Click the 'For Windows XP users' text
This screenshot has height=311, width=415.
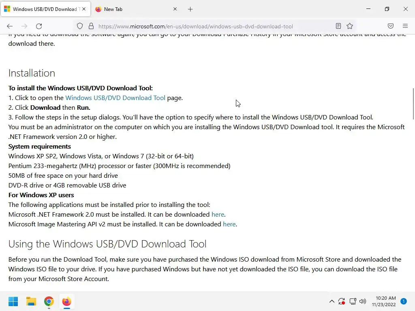pos(41,195)
